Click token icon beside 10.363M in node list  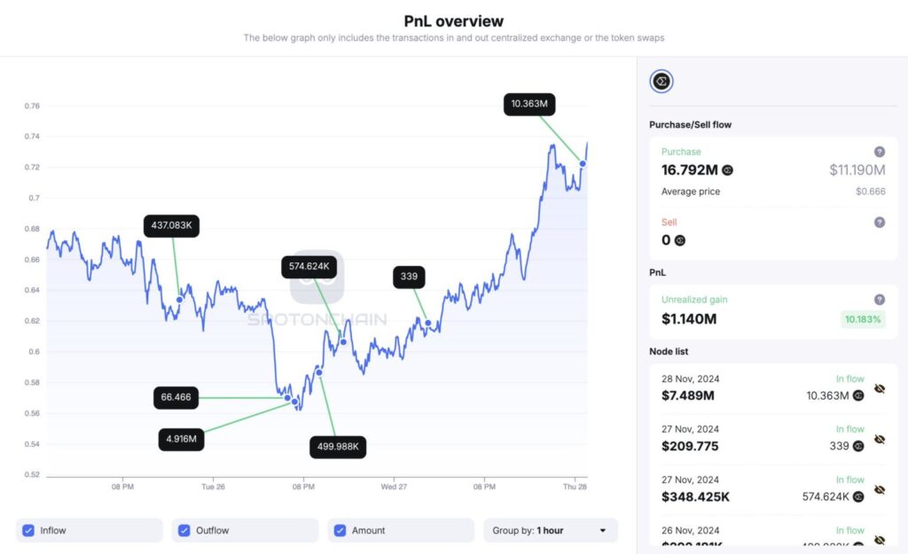click(858, 395)
